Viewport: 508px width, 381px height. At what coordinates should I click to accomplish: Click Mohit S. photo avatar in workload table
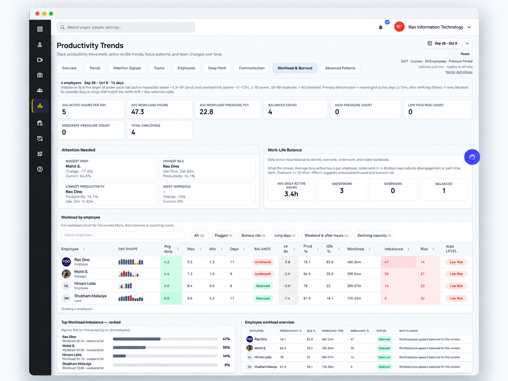pyautogui.click(x=66, y=274)
